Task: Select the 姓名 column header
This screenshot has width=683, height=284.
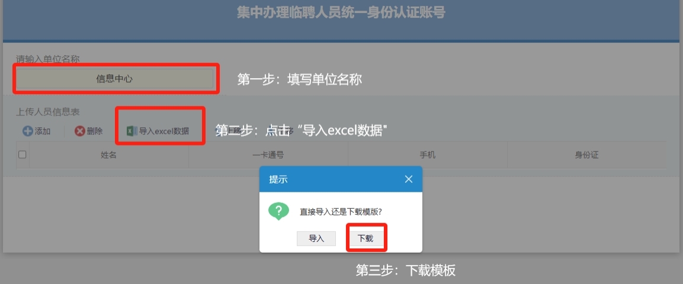Action: (109, 155)
